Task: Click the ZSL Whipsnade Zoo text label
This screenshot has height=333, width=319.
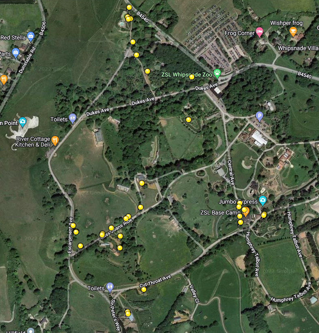Action: tap(187, 74)
